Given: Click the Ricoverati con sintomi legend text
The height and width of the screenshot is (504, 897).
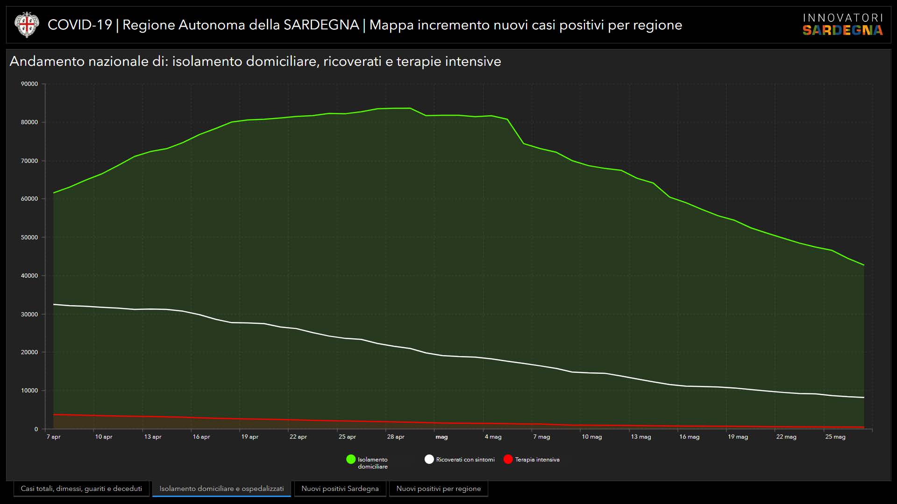Looking at the screenshot, I should (x=465, y=460).
